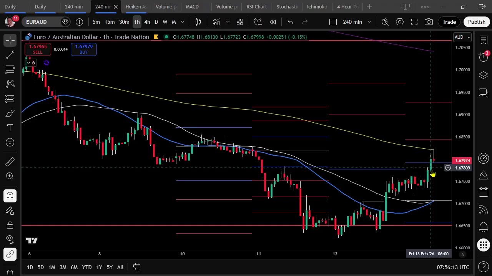Switch to the 4 Hour Pivot tab
The image size is (492, 276).
(347, 7)
